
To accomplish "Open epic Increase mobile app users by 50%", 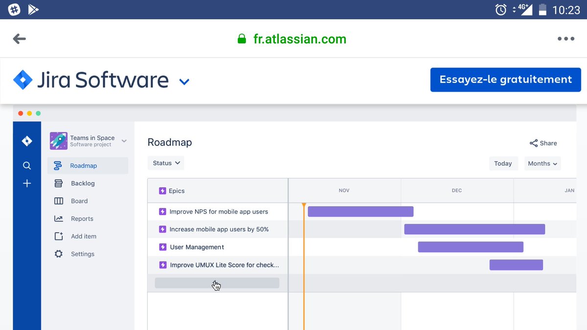I will pos(219,229).
